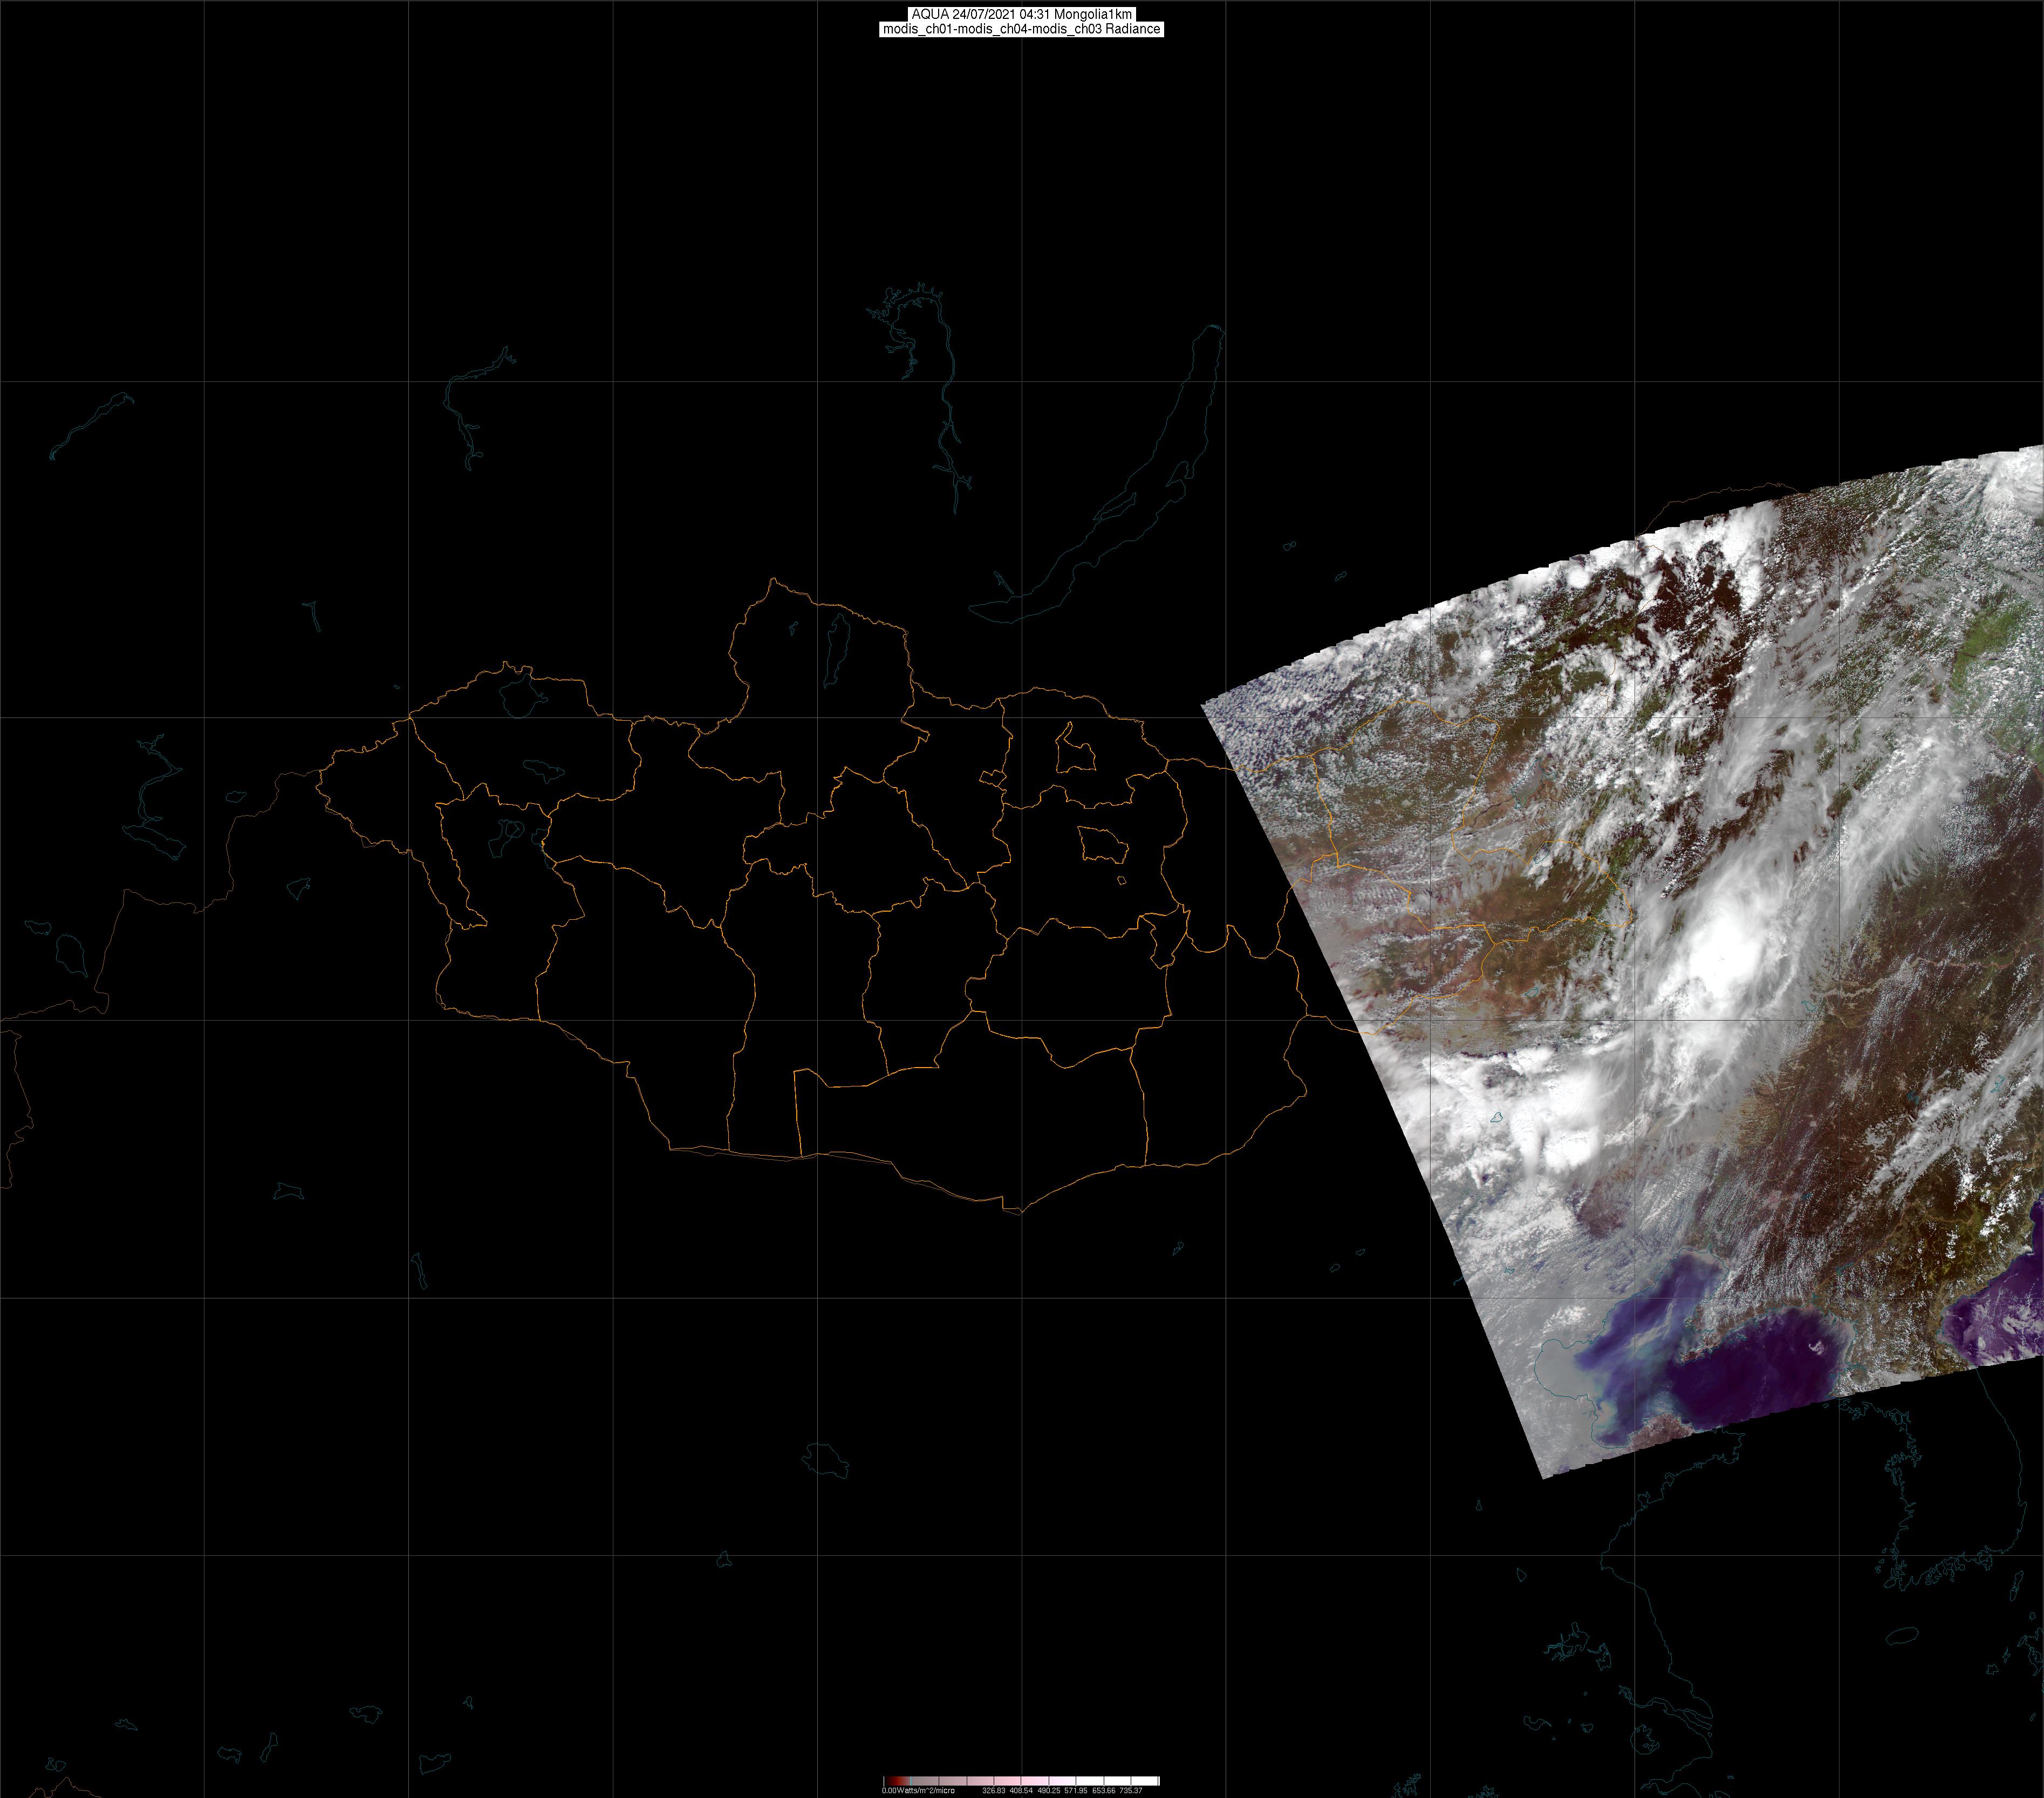Click the radiance color scale bar
This screenshot has height=1798, width=2044.
[1021, 1781]
